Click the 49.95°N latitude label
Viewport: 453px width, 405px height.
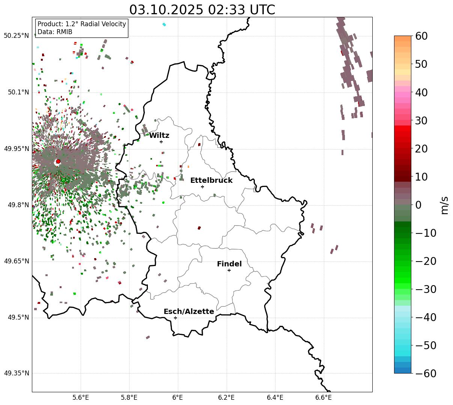(16, 149)
